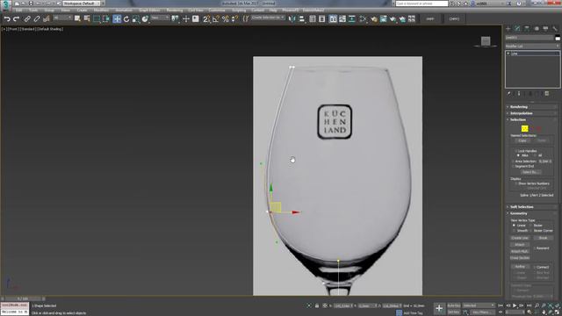Switch to Display tab in command panel
This screenshot has width=562, height=316.
pyautogui.click(x=545, y=29)
